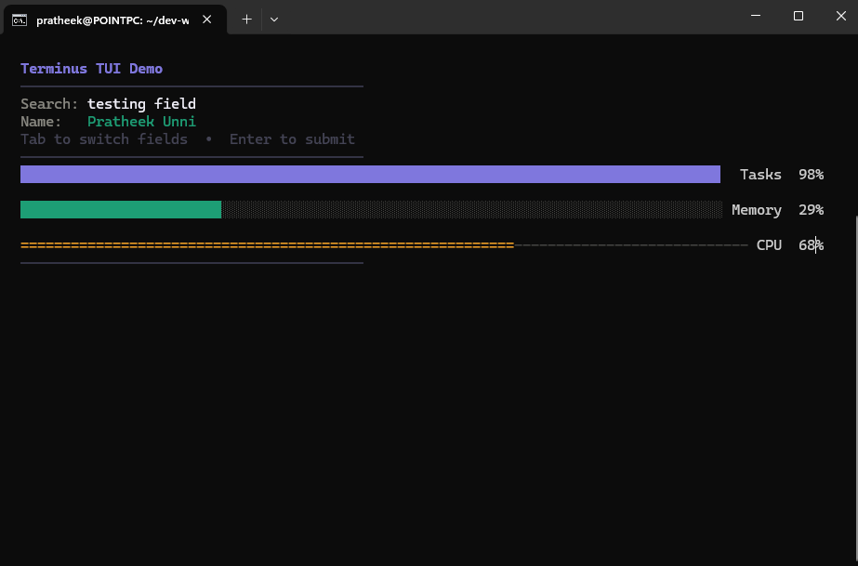This screenshot has height=566, width=858.
Task: Click the Tasks label
Action: (x=760, y=175)
